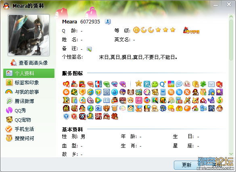Click the edit remark pencil icon

(x=89, y=49)
